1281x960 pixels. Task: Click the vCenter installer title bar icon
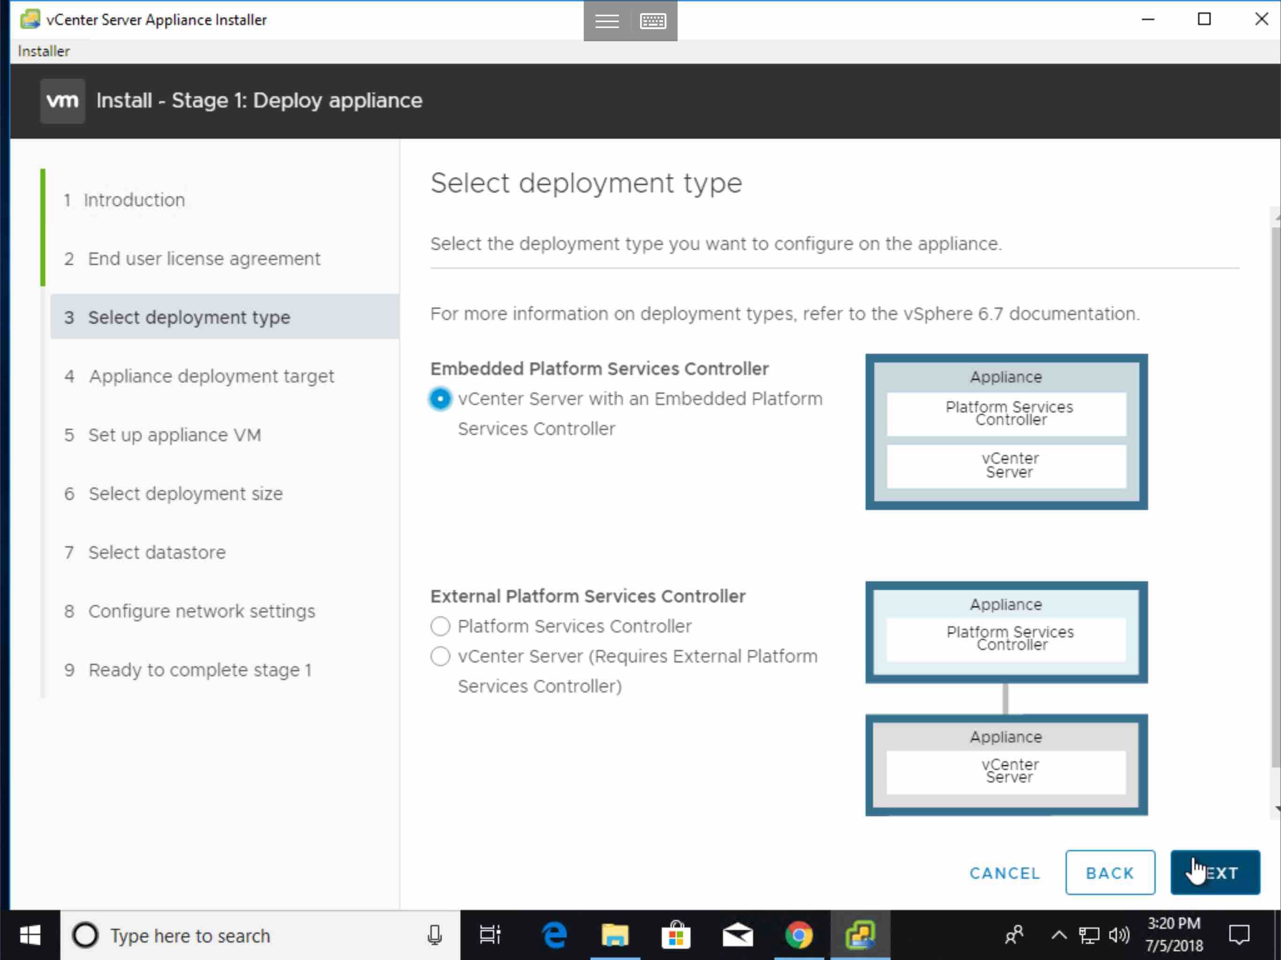tap(30, 19)
